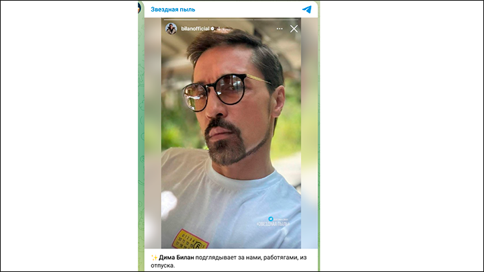Open the channel avatar at top-left edge
Viewport: 484px width, 272px height.
pos(139,7)
